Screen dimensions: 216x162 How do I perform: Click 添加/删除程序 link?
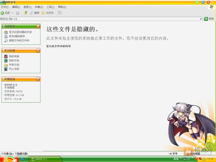point(17,36)
